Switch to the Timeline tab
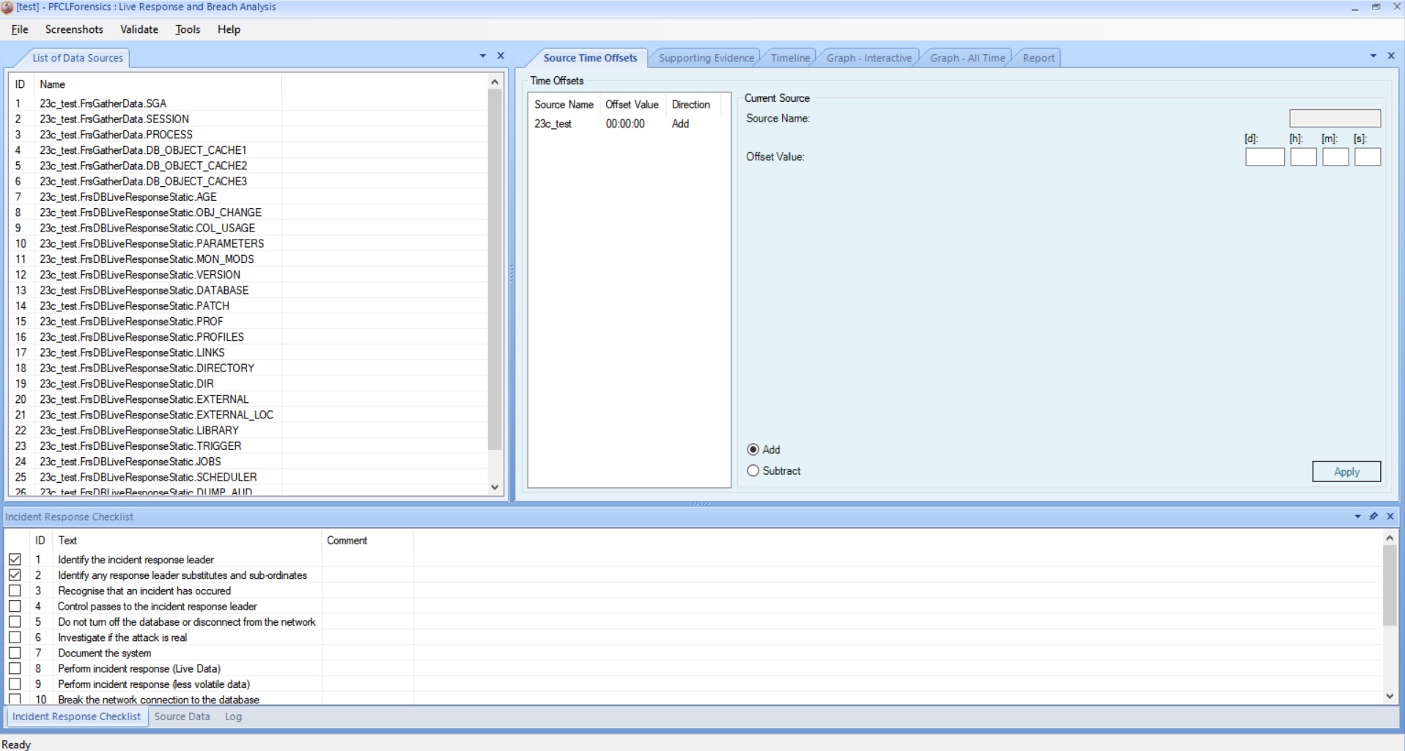The height and width of the screenshot is (751, 1405). (790, 58)
